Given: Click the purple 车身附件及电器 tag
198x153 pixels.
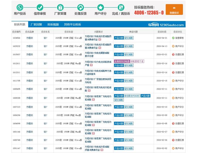Looking at the screenshot, I should click(x=122, y=61).
